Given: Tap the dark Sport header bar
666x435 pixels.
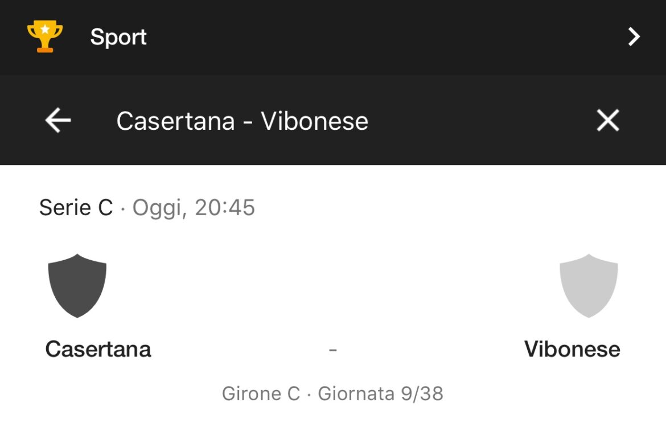Looking at the screenshot, I should [333, 38].
